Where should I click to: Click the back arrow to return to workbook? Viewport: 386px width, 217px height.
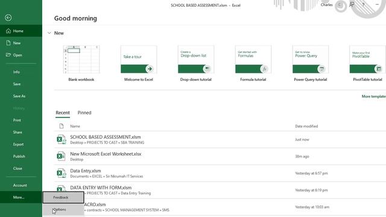pyautogui.click(x=8, y=17)
